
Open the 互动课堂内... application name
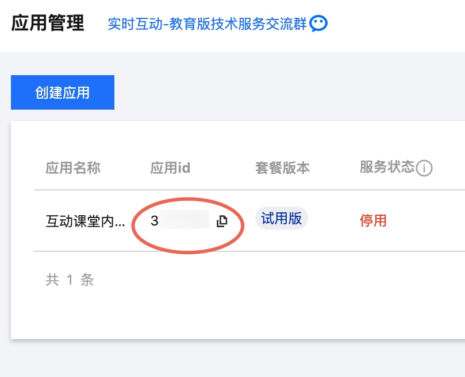click(x=85, y=221)
